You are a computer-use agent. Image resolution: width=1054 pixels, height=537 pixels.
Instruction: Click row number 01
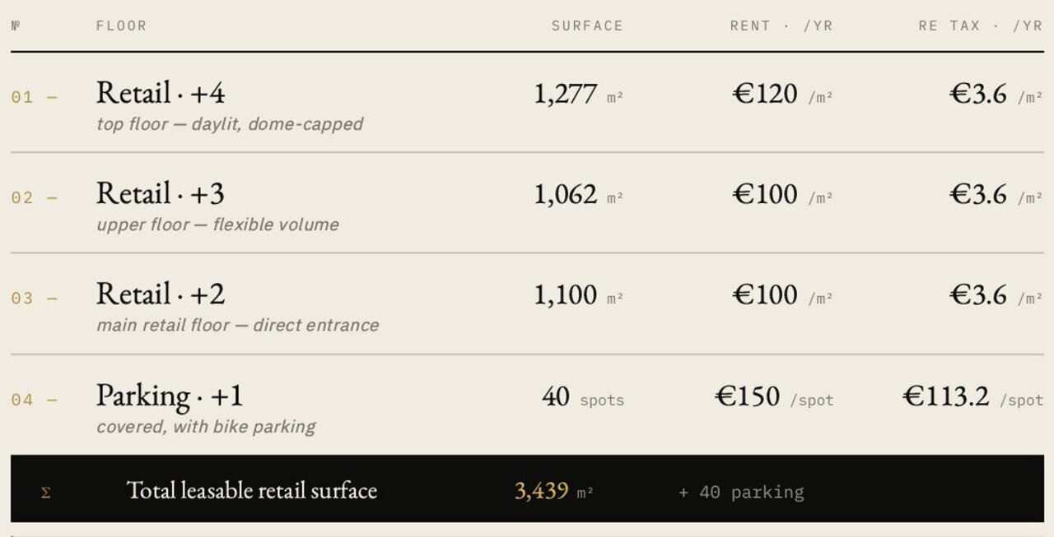tap(22, 97)
